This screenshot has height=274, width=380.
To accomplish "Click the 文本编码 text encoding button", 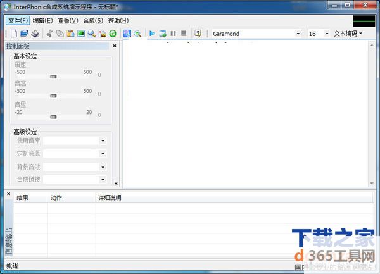I will click(x=348, y=34).
